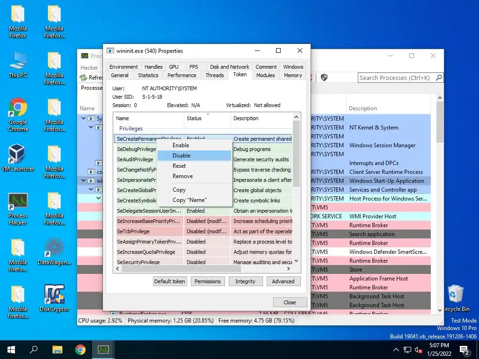Open the Integrity dropdown button
The width and height of the screenshot is (479, 359).
[x=245, y=281]
